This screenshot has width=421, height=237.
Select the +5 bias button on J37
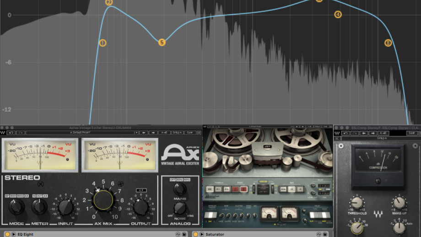click(300, 189)
